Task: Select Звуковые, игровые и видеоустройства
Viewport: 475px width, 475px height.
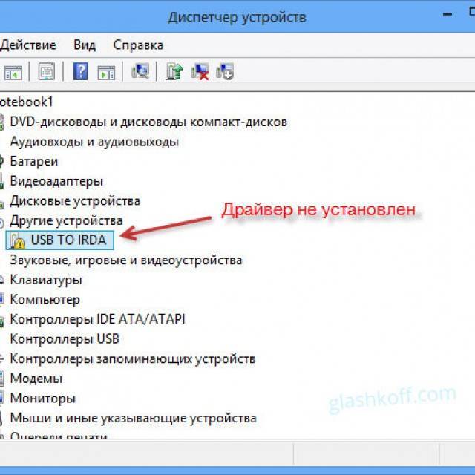Action: [126, 261]
